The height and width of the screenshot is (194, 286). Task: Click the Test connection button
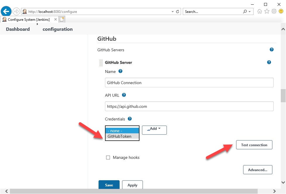254,145
